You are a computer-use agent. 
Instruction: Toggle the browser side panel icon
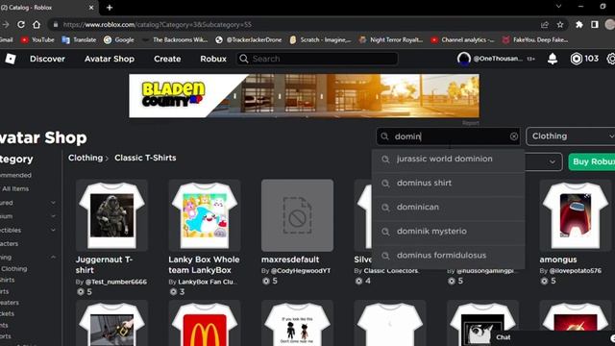[595, 24]
